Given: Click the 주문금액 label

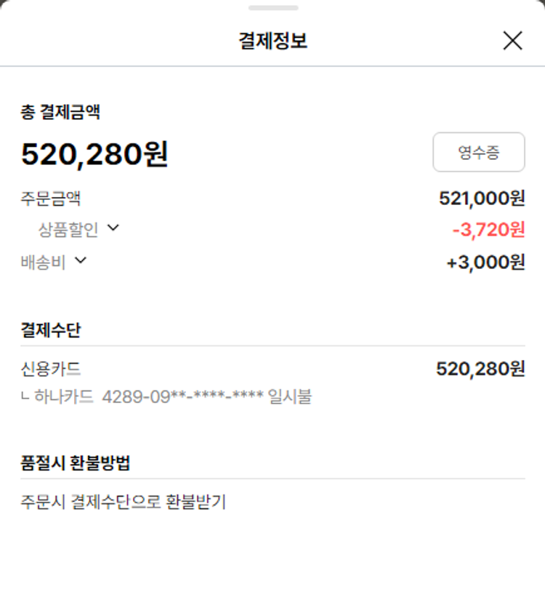Looking at the screenshot, I should pyautogui.click(x=51, y=198).
